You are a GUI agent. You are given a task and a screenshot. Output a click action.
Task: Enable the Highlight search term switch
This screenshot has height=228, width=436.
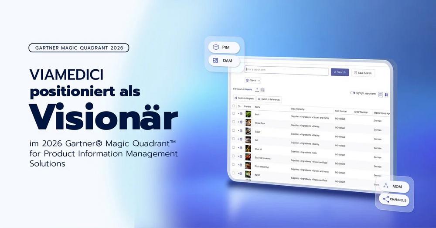(x=353, y=93)
